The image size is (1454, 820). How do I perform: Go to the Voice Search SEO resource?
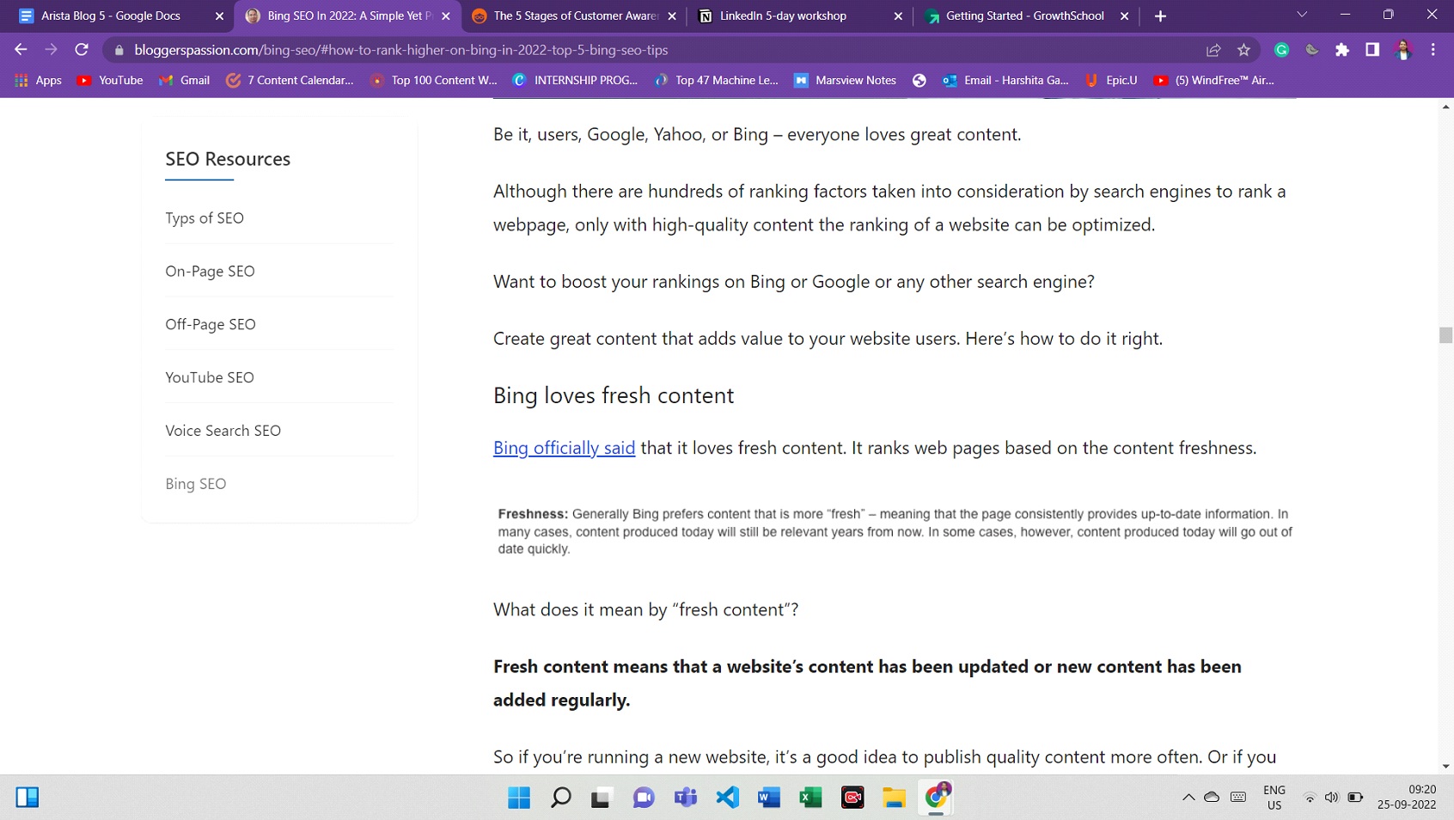tap(223, 431)
